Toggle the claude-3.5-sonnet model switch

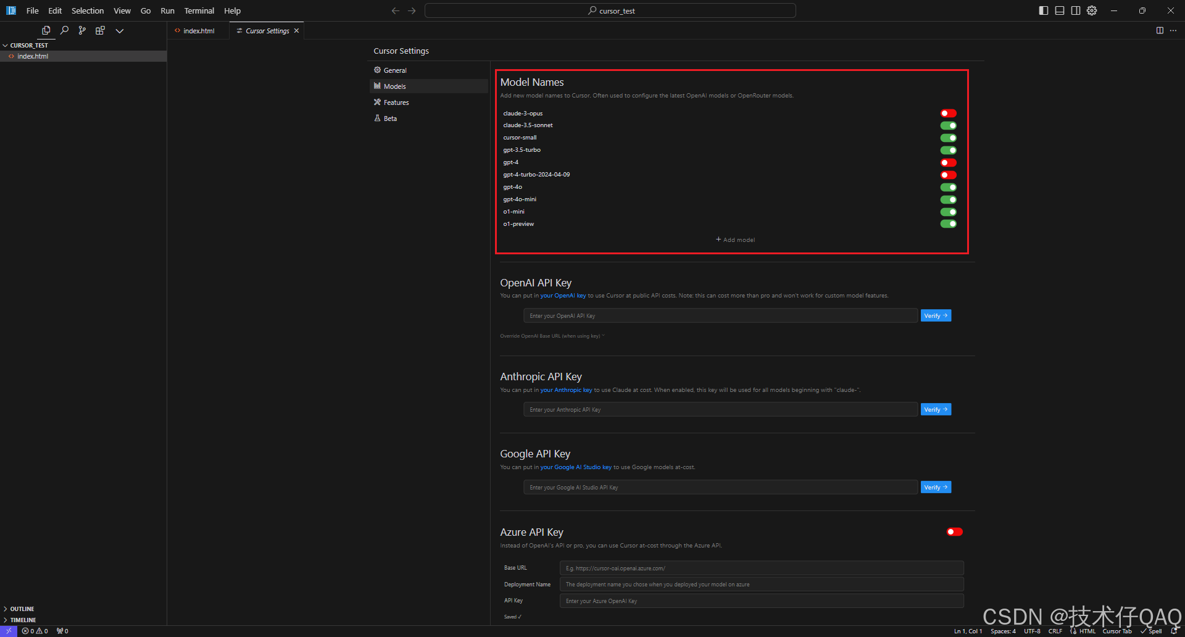click(x=948, y=125)
